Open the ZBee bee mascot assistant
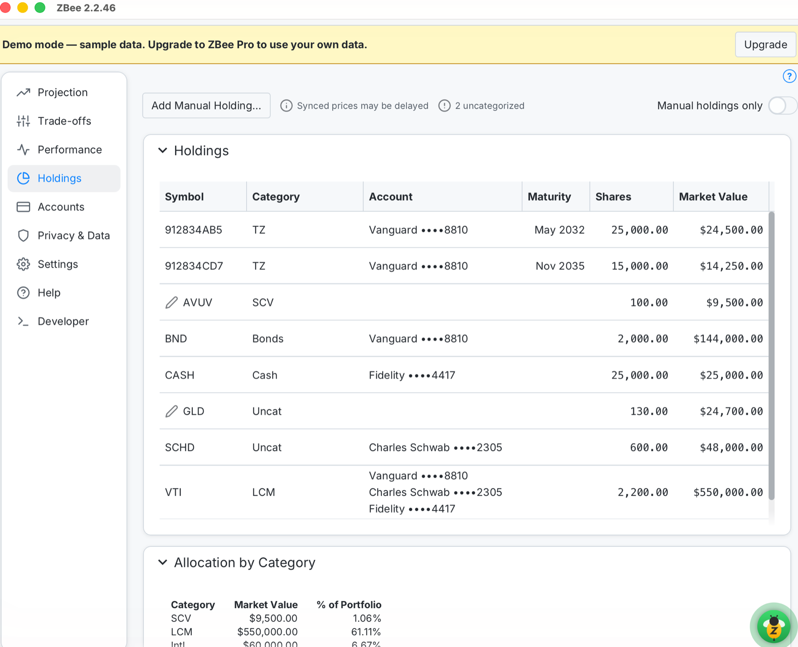The width and height of the screenshot is (798, 647). tap(774, 626)
